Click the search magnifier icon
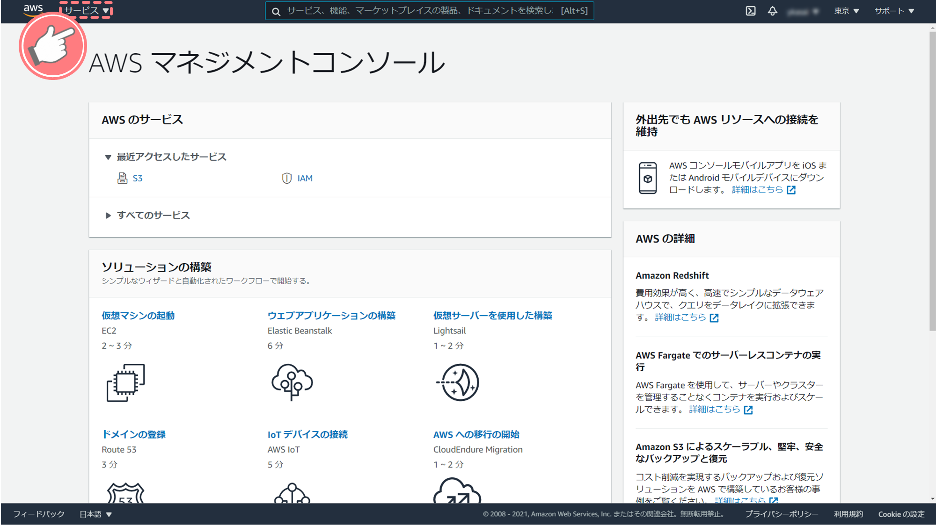Viewport: 936px width, 526px height. (276, 11)
